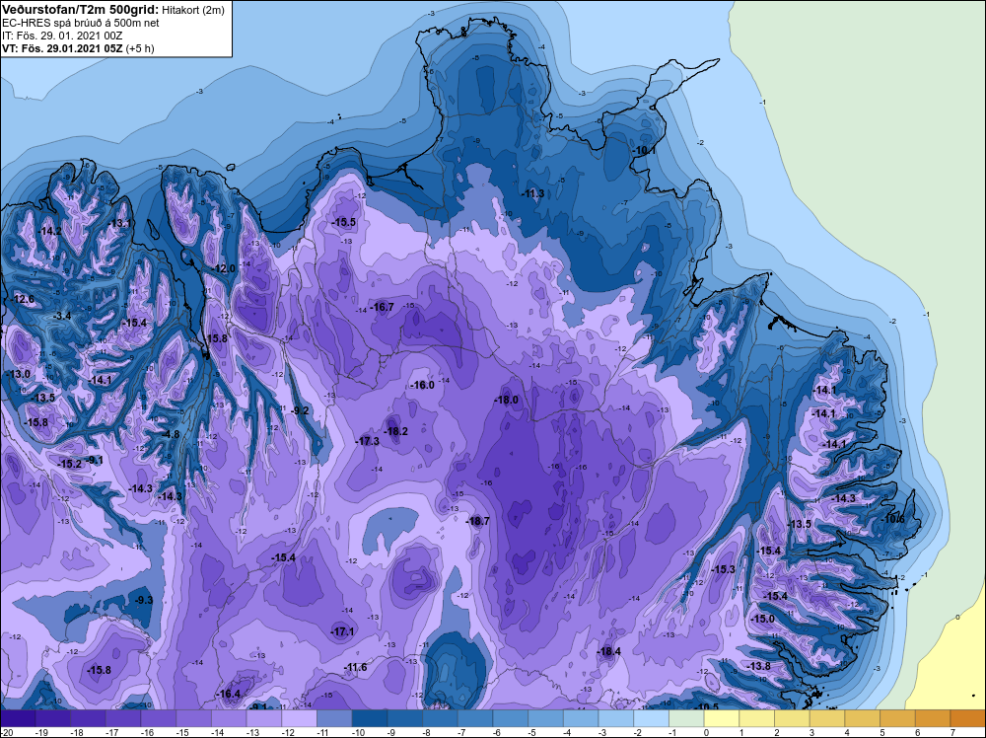Screen dimensions: 986x738
Task: Select the -13.8 temperature value
Action: pyautogui.click(x=758, y=666)
